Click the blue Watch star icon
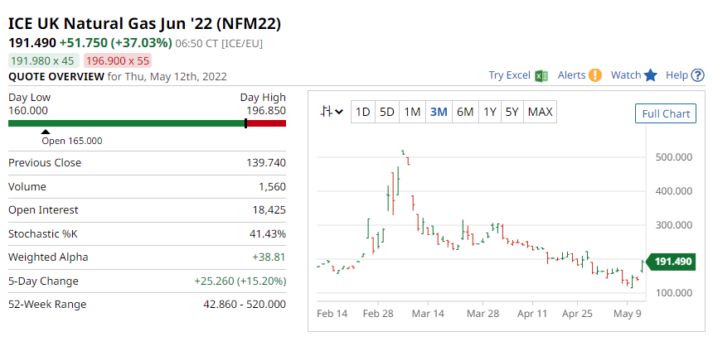The image size is (713, 346). pyautogui.click(x=651, y=75)
